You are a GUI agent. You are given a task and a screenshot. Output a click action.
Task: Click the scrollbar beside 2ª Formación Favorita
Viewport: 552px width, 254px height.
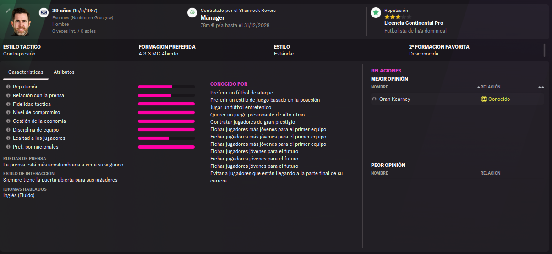coord(544,50)
